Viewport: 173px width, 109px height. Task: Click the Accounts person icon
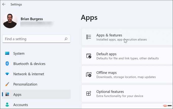7,104
